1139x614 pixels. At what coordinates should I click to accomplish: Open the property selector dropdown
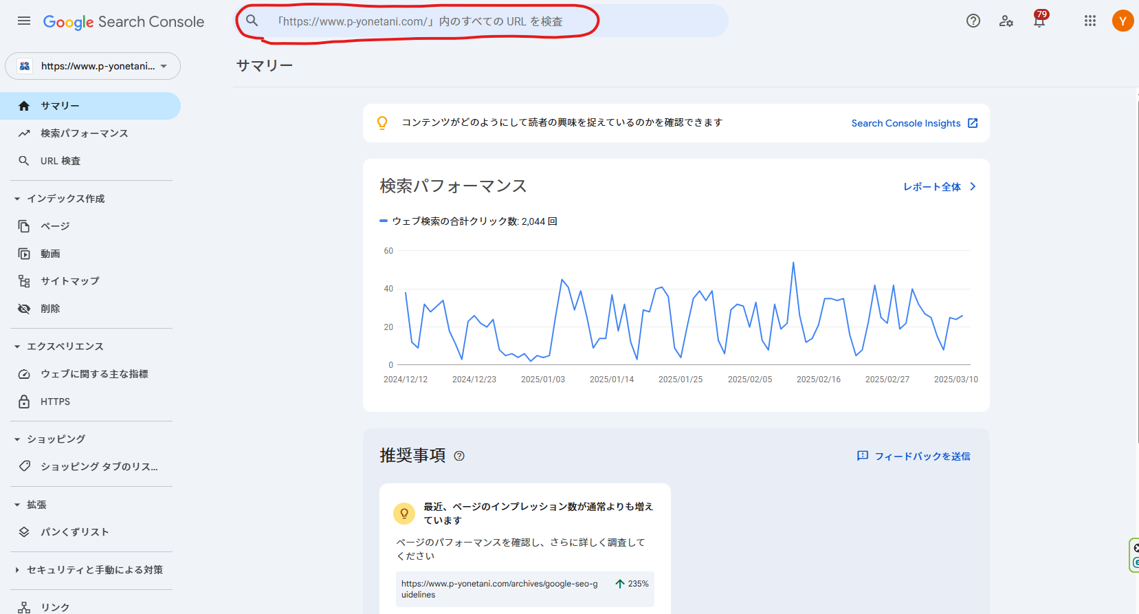pos(93,66)
